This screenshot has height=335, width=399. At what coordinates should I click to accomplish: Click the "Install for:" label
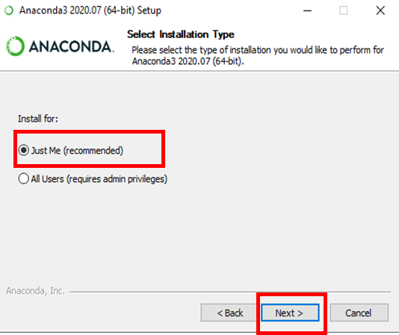point(38,119)
